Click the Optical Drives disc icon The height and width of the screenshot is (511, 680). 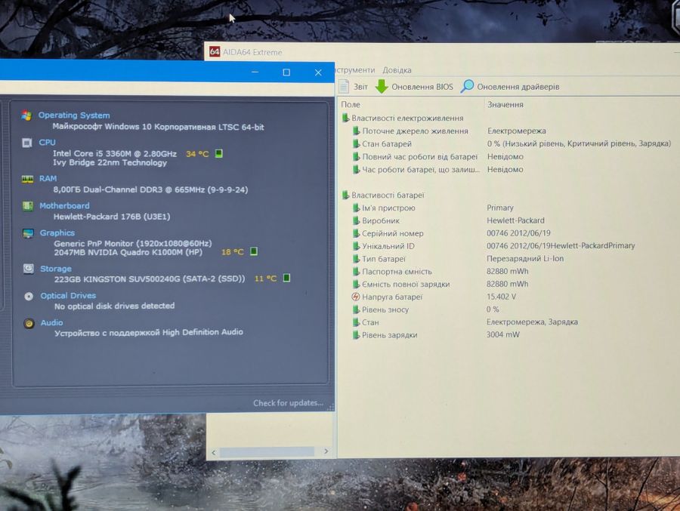coord(29,297)
